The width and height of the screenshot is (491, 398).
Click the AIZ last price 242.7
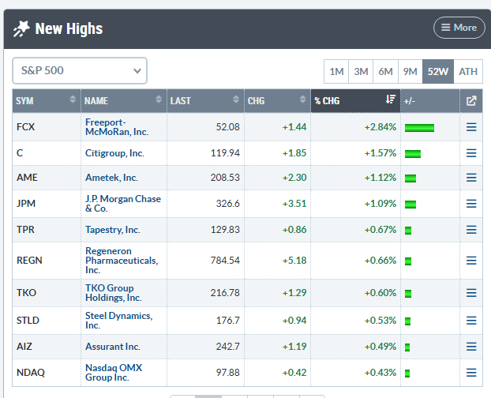[227, 347]
